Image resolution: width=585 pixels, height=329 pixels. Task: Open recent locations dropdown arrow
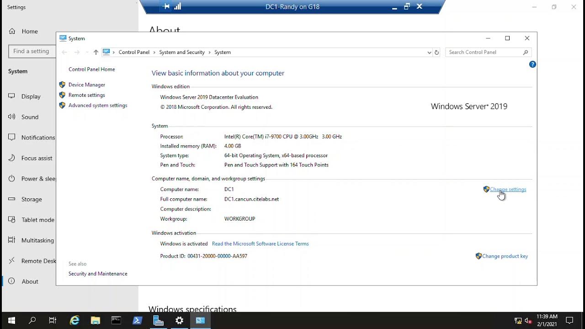point(87,53)
